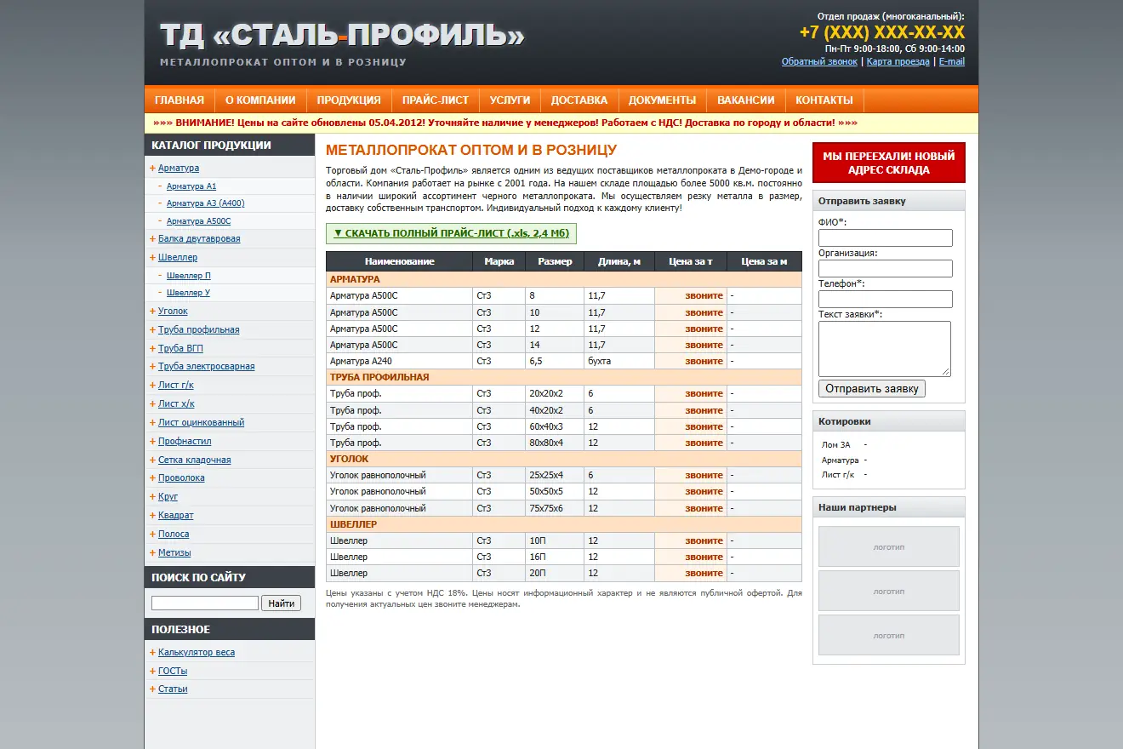The image size is (1123, 749).
Task: Focus the ФИО input field
Action: coord(886,238)
